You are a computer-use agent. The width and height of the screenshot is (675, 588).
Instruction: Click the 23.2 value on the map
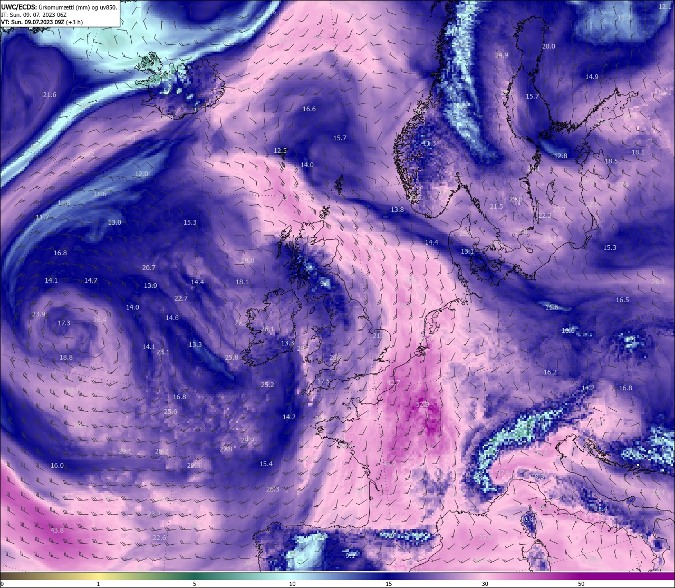pos(154,514)
